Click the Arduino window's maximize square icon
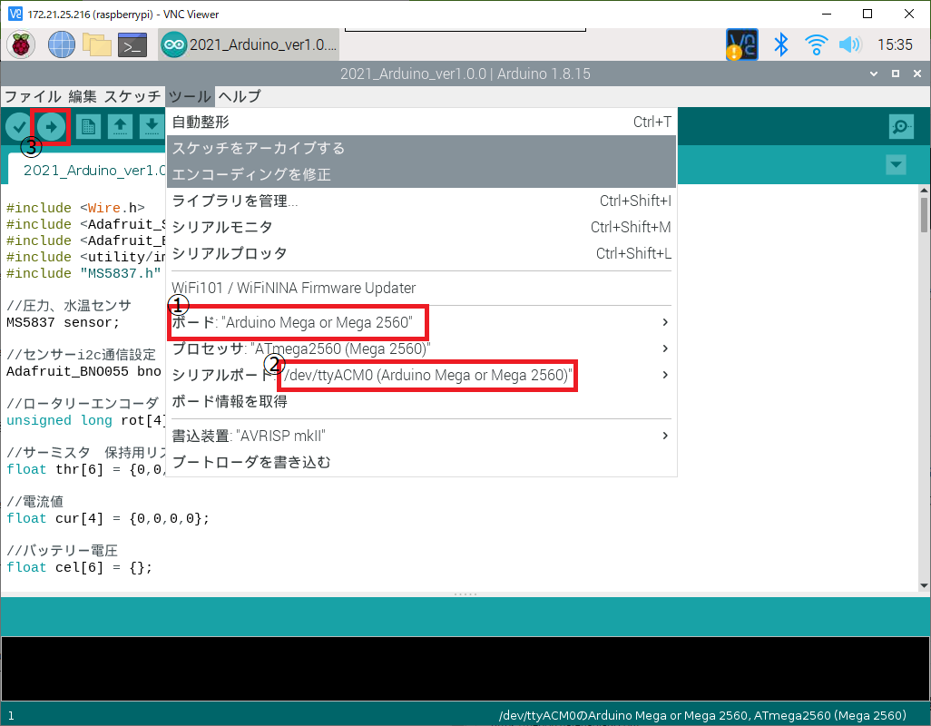931x726 pixels. click(x=896, y=74)
